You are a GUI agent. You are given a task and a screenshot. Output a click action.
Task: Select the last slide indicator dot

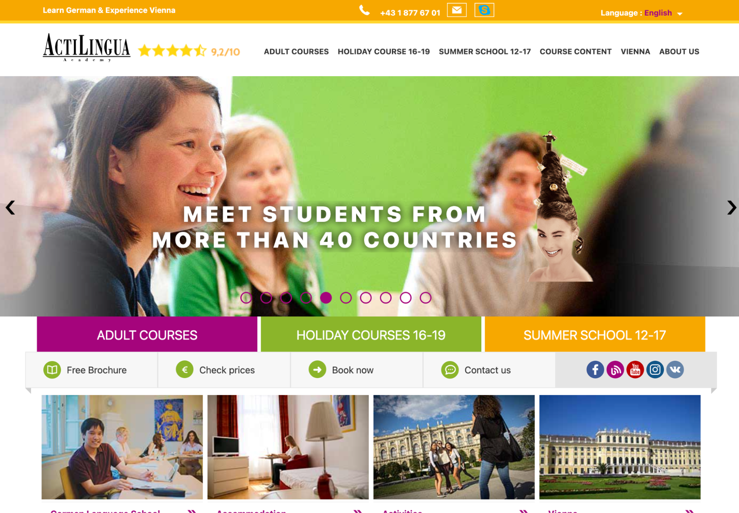[426, 298]
